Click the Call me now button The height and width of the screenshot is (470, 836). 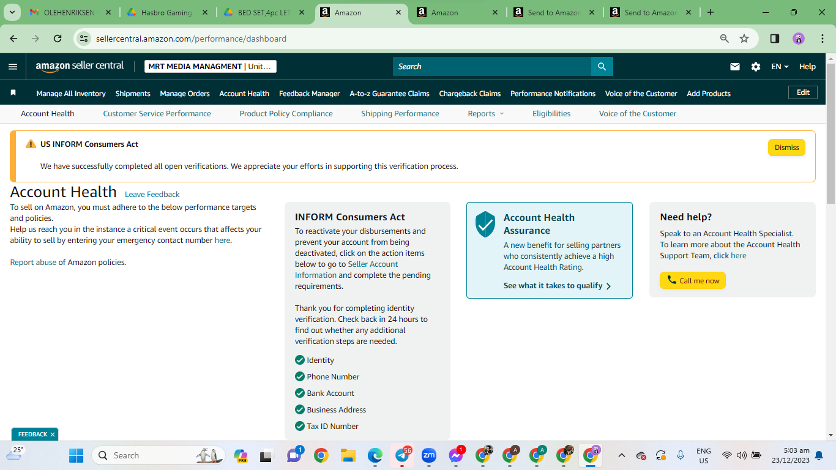coord(693,280)
